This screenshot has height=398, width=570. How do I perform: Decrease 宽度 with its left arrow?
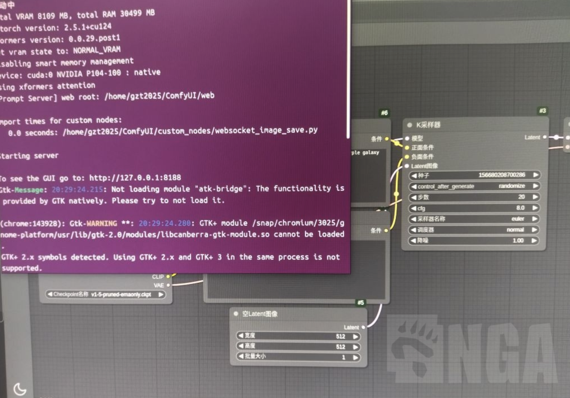click(241, 336)
